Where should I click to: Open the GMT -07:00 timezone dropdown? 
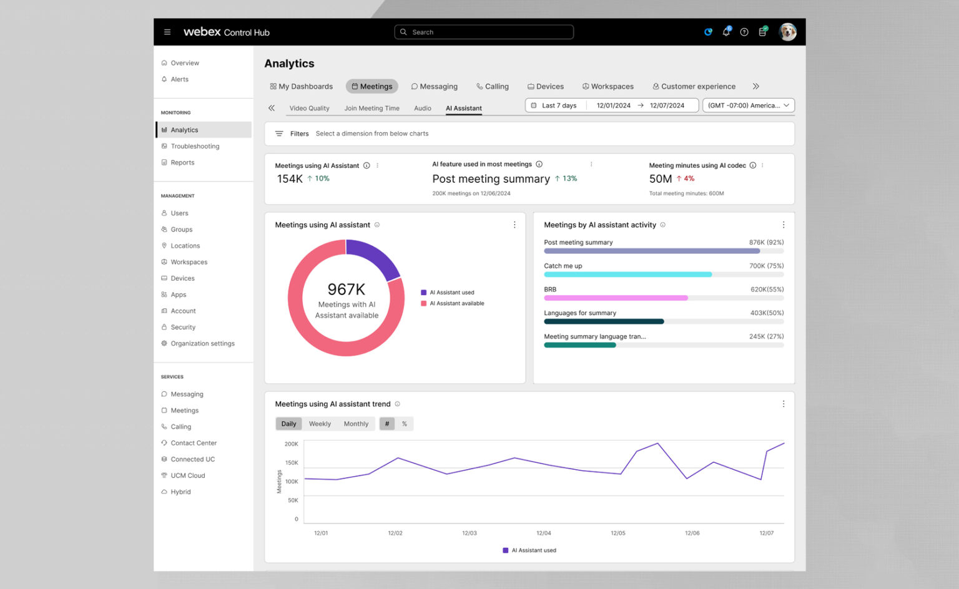pos(749,105)
